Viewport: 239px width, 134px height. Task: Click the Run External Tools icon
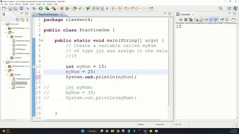(54, 9)
